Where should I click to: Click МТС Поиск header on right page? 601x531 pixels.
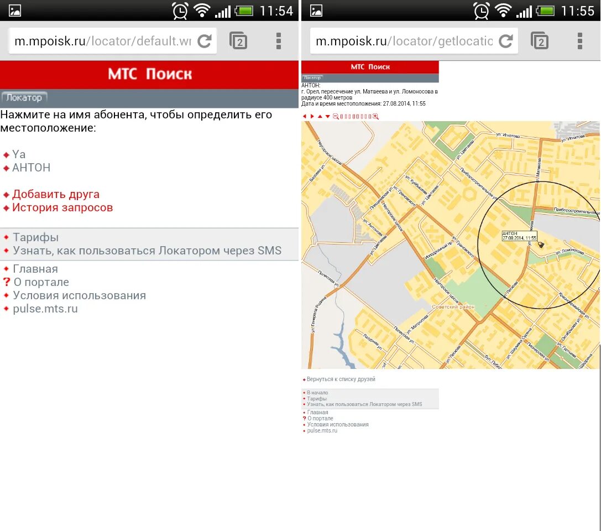[x=370, y=67]
